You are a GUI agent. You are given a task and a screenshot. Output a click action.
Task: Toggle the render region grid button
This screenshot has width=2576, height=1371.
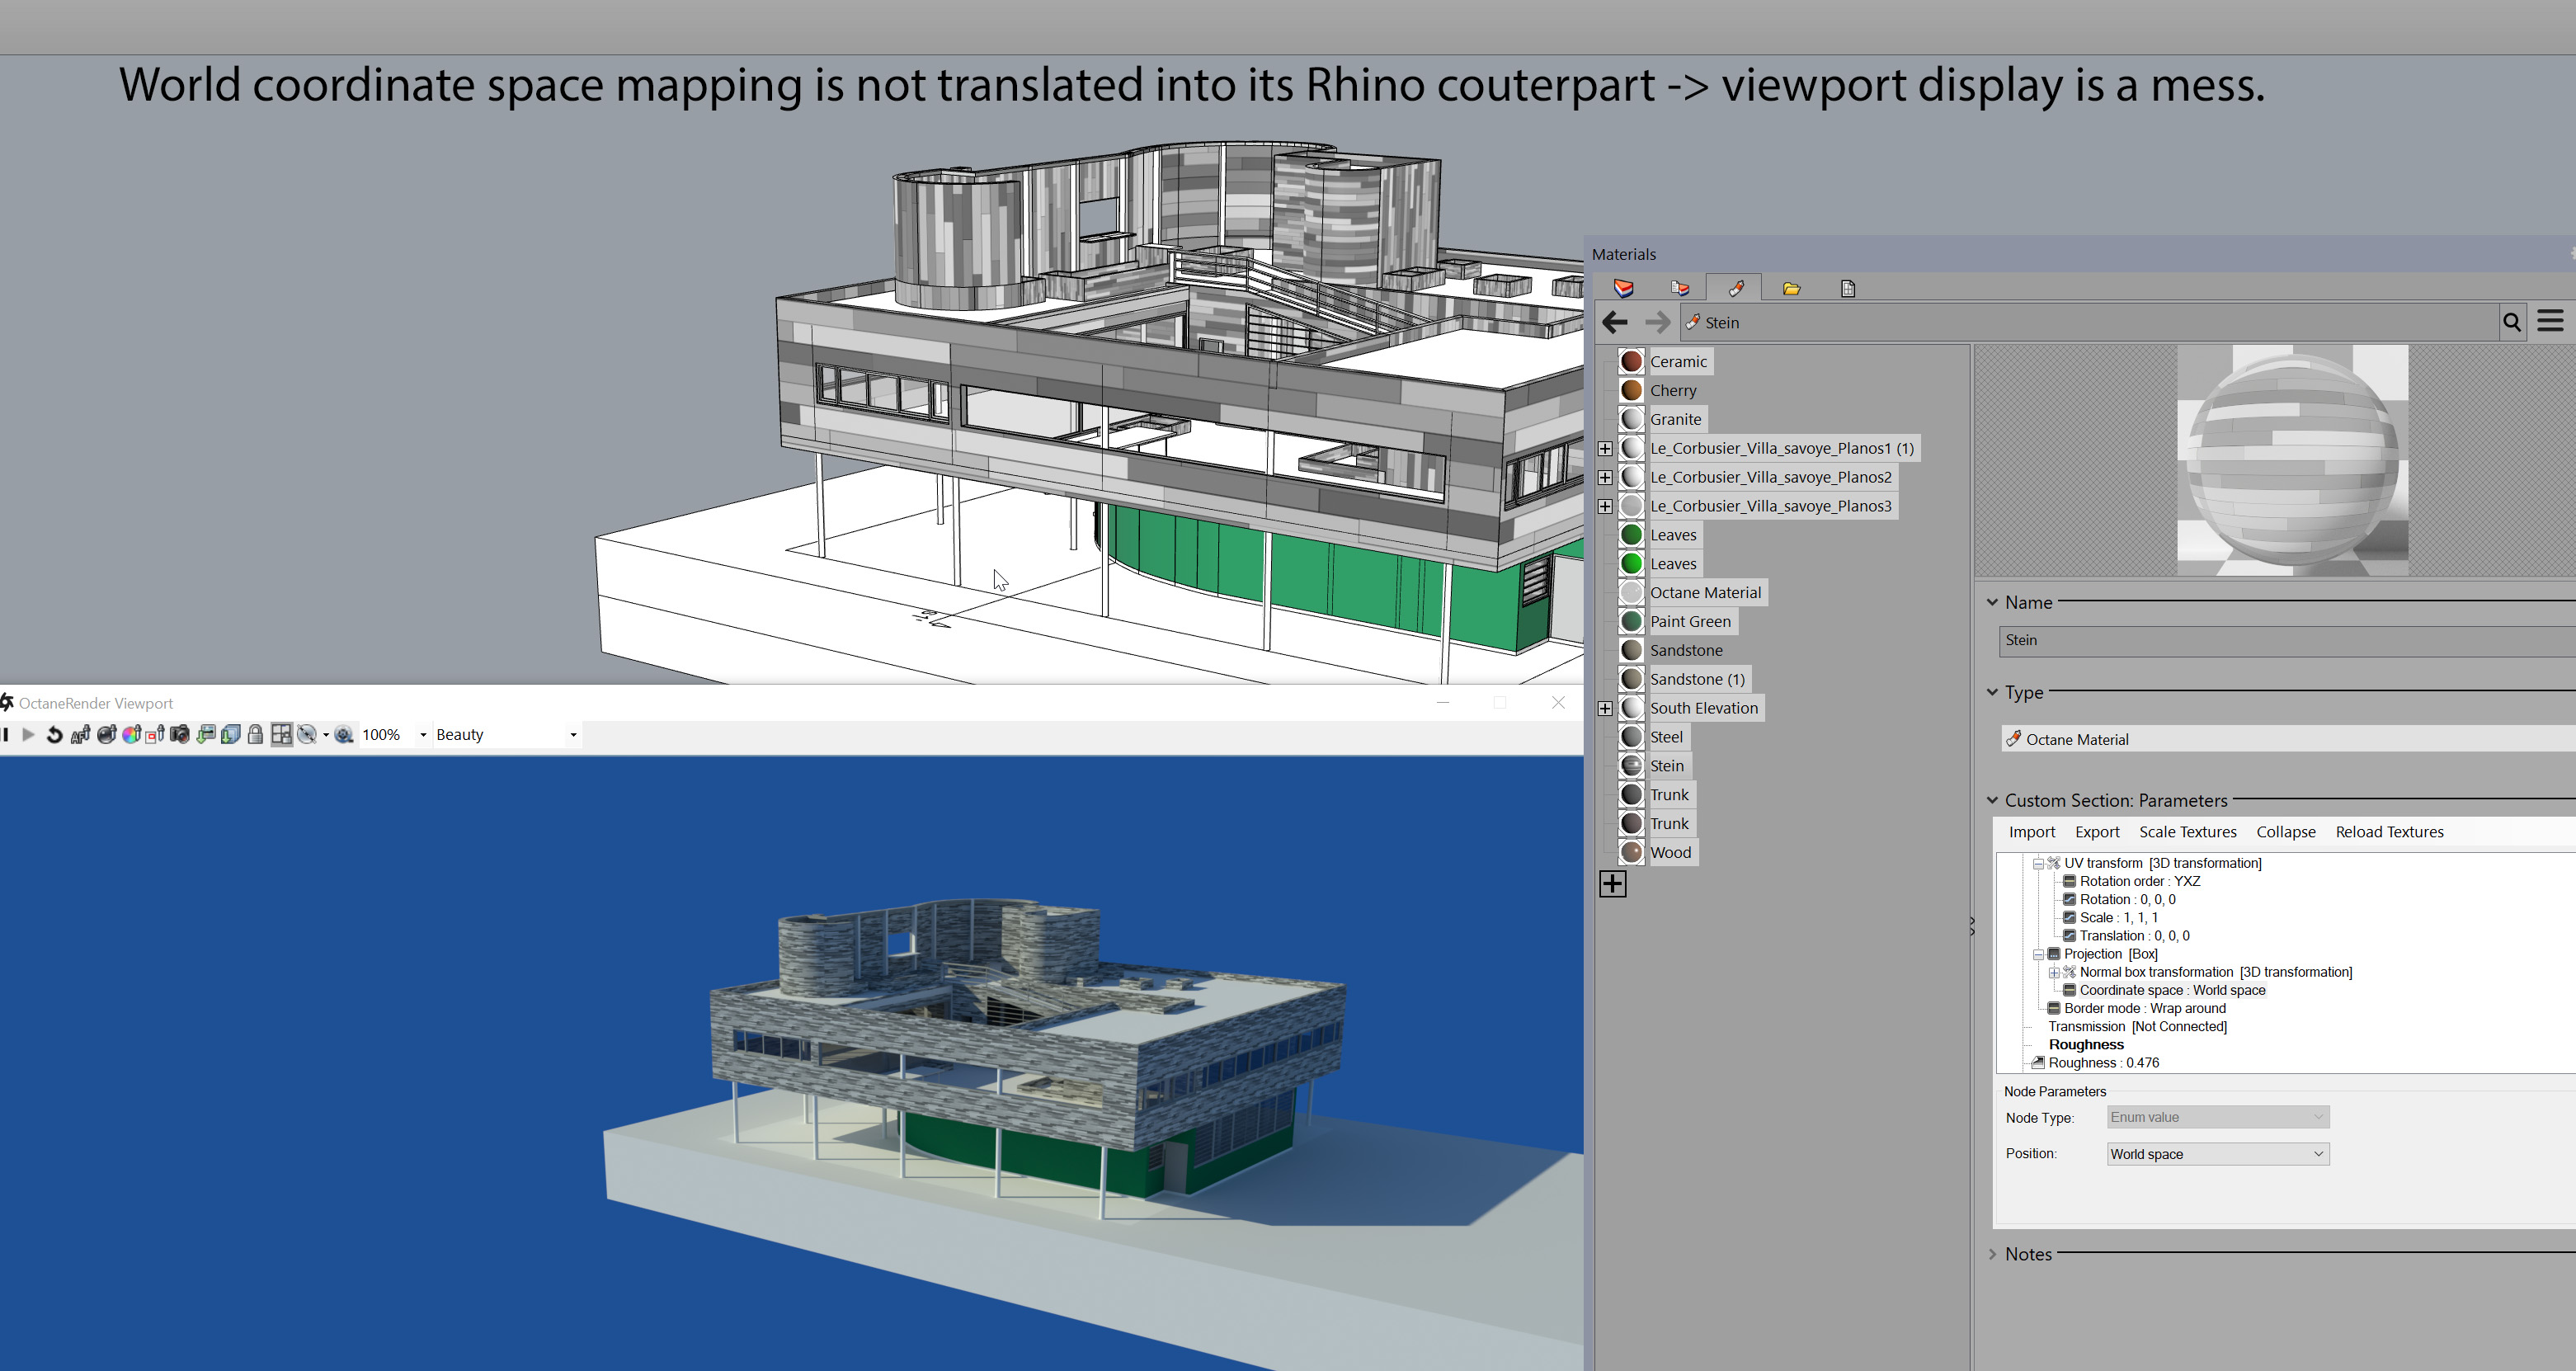pos(281,735)
